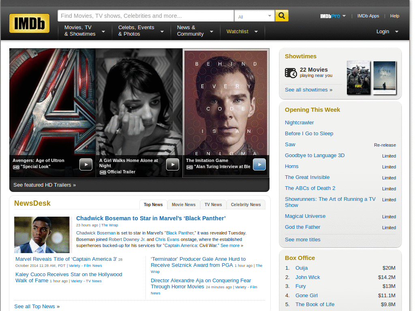Switch to the Movie News tab

pyautogui.click(x=184, y=204)
